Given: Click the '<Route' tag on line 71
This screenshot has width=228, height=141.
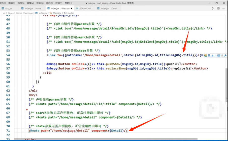Looking at the screenshot, I should pos(34,131).
